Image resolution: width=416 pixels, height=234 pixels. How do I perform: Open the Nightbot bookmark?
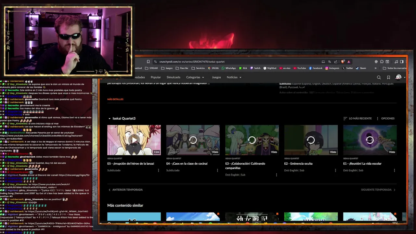(270, 68)
